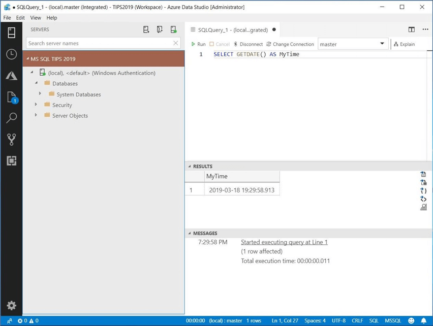Select the SQLQuery_1 editor tab

(233, 30)
